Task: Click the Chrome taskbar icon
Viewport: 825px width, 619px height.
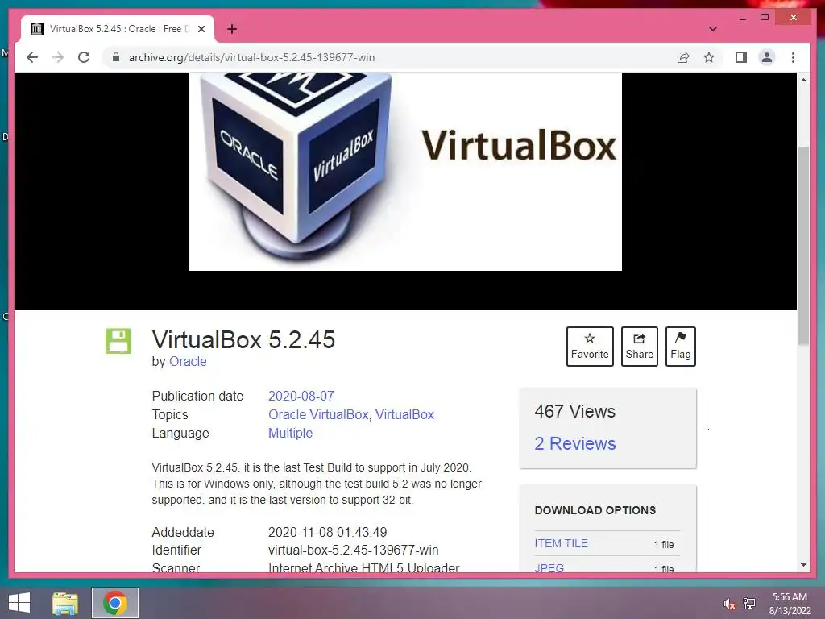Action: [115, 603]
